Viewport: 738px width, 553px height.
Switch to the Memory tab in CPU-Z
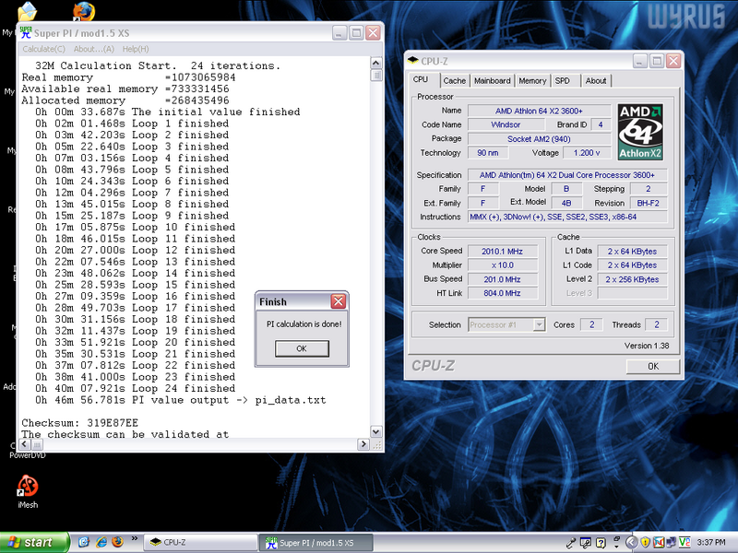tap(532, 81)
